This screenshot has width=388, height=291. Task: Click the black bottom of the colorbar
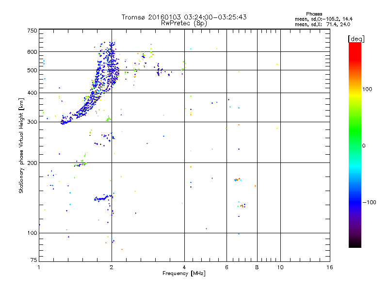coord(355,244)
